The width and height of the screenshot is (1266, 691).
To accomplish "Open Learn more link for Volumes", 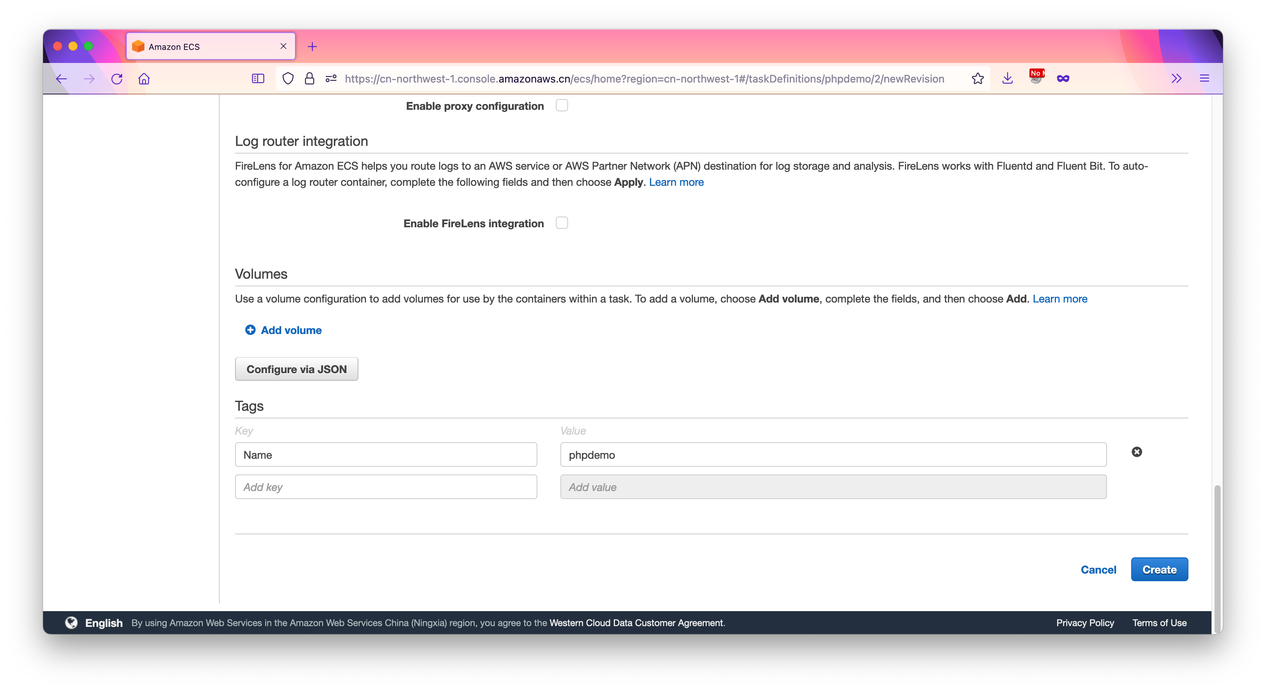I will [x=1060, y=299].
